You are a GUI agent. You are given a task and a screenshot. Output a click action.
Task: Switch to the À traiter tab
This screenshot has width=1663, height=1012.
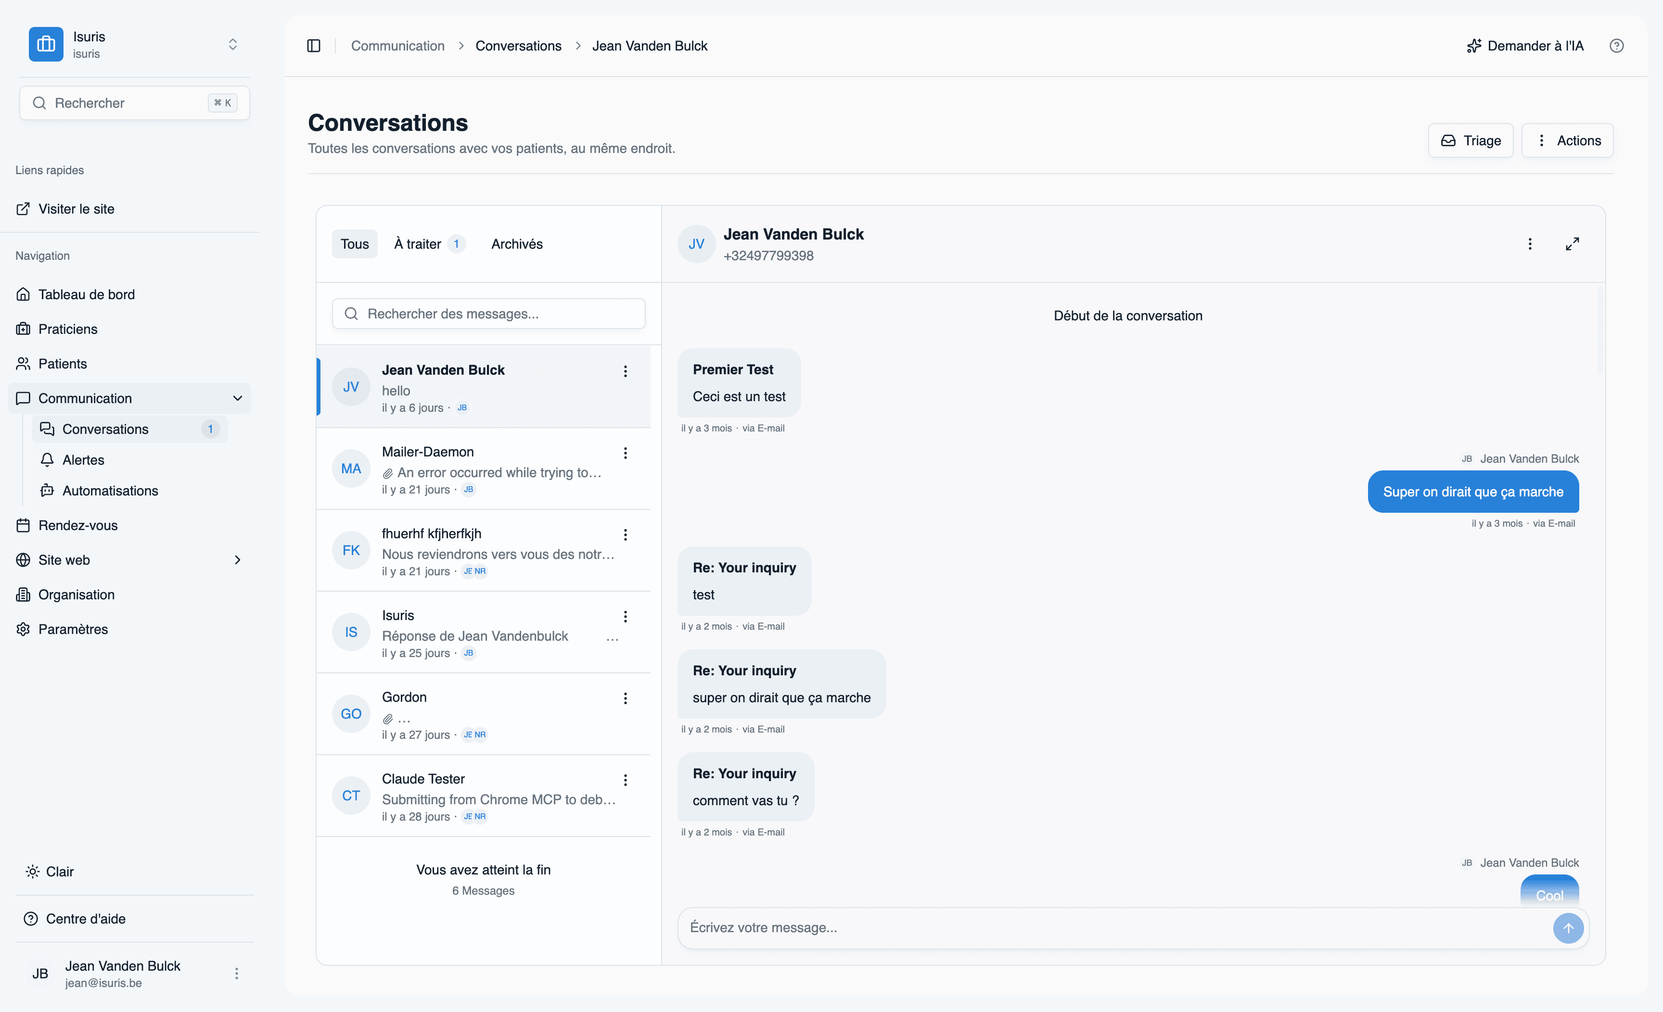tap(429, 243)
